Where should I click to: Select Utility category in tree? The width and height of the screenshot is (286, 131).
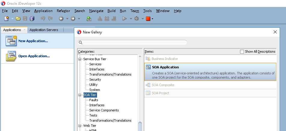tap(93, 85)
